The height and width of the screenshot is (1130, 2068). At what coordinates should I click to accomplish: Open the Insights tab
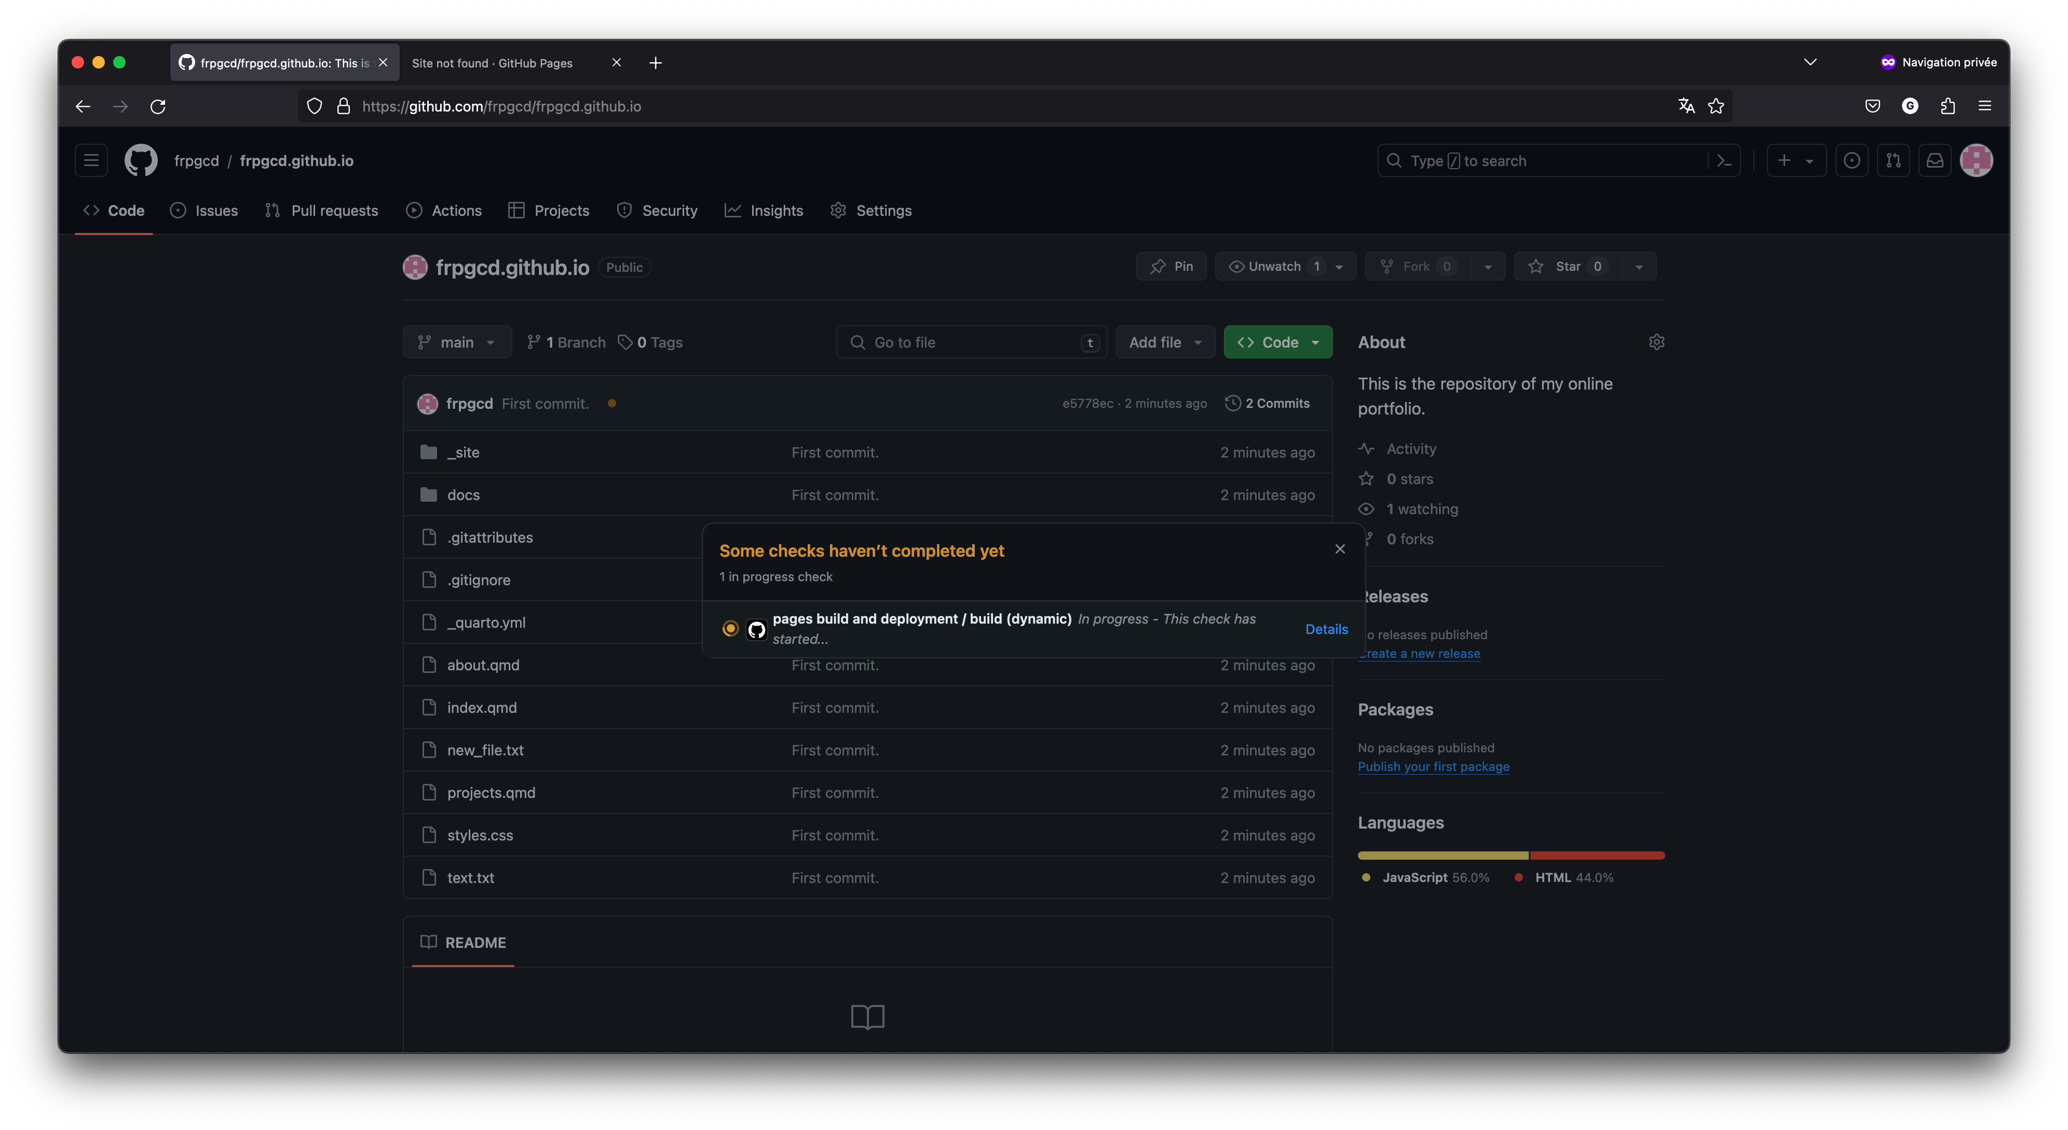(x=764, y=210)
